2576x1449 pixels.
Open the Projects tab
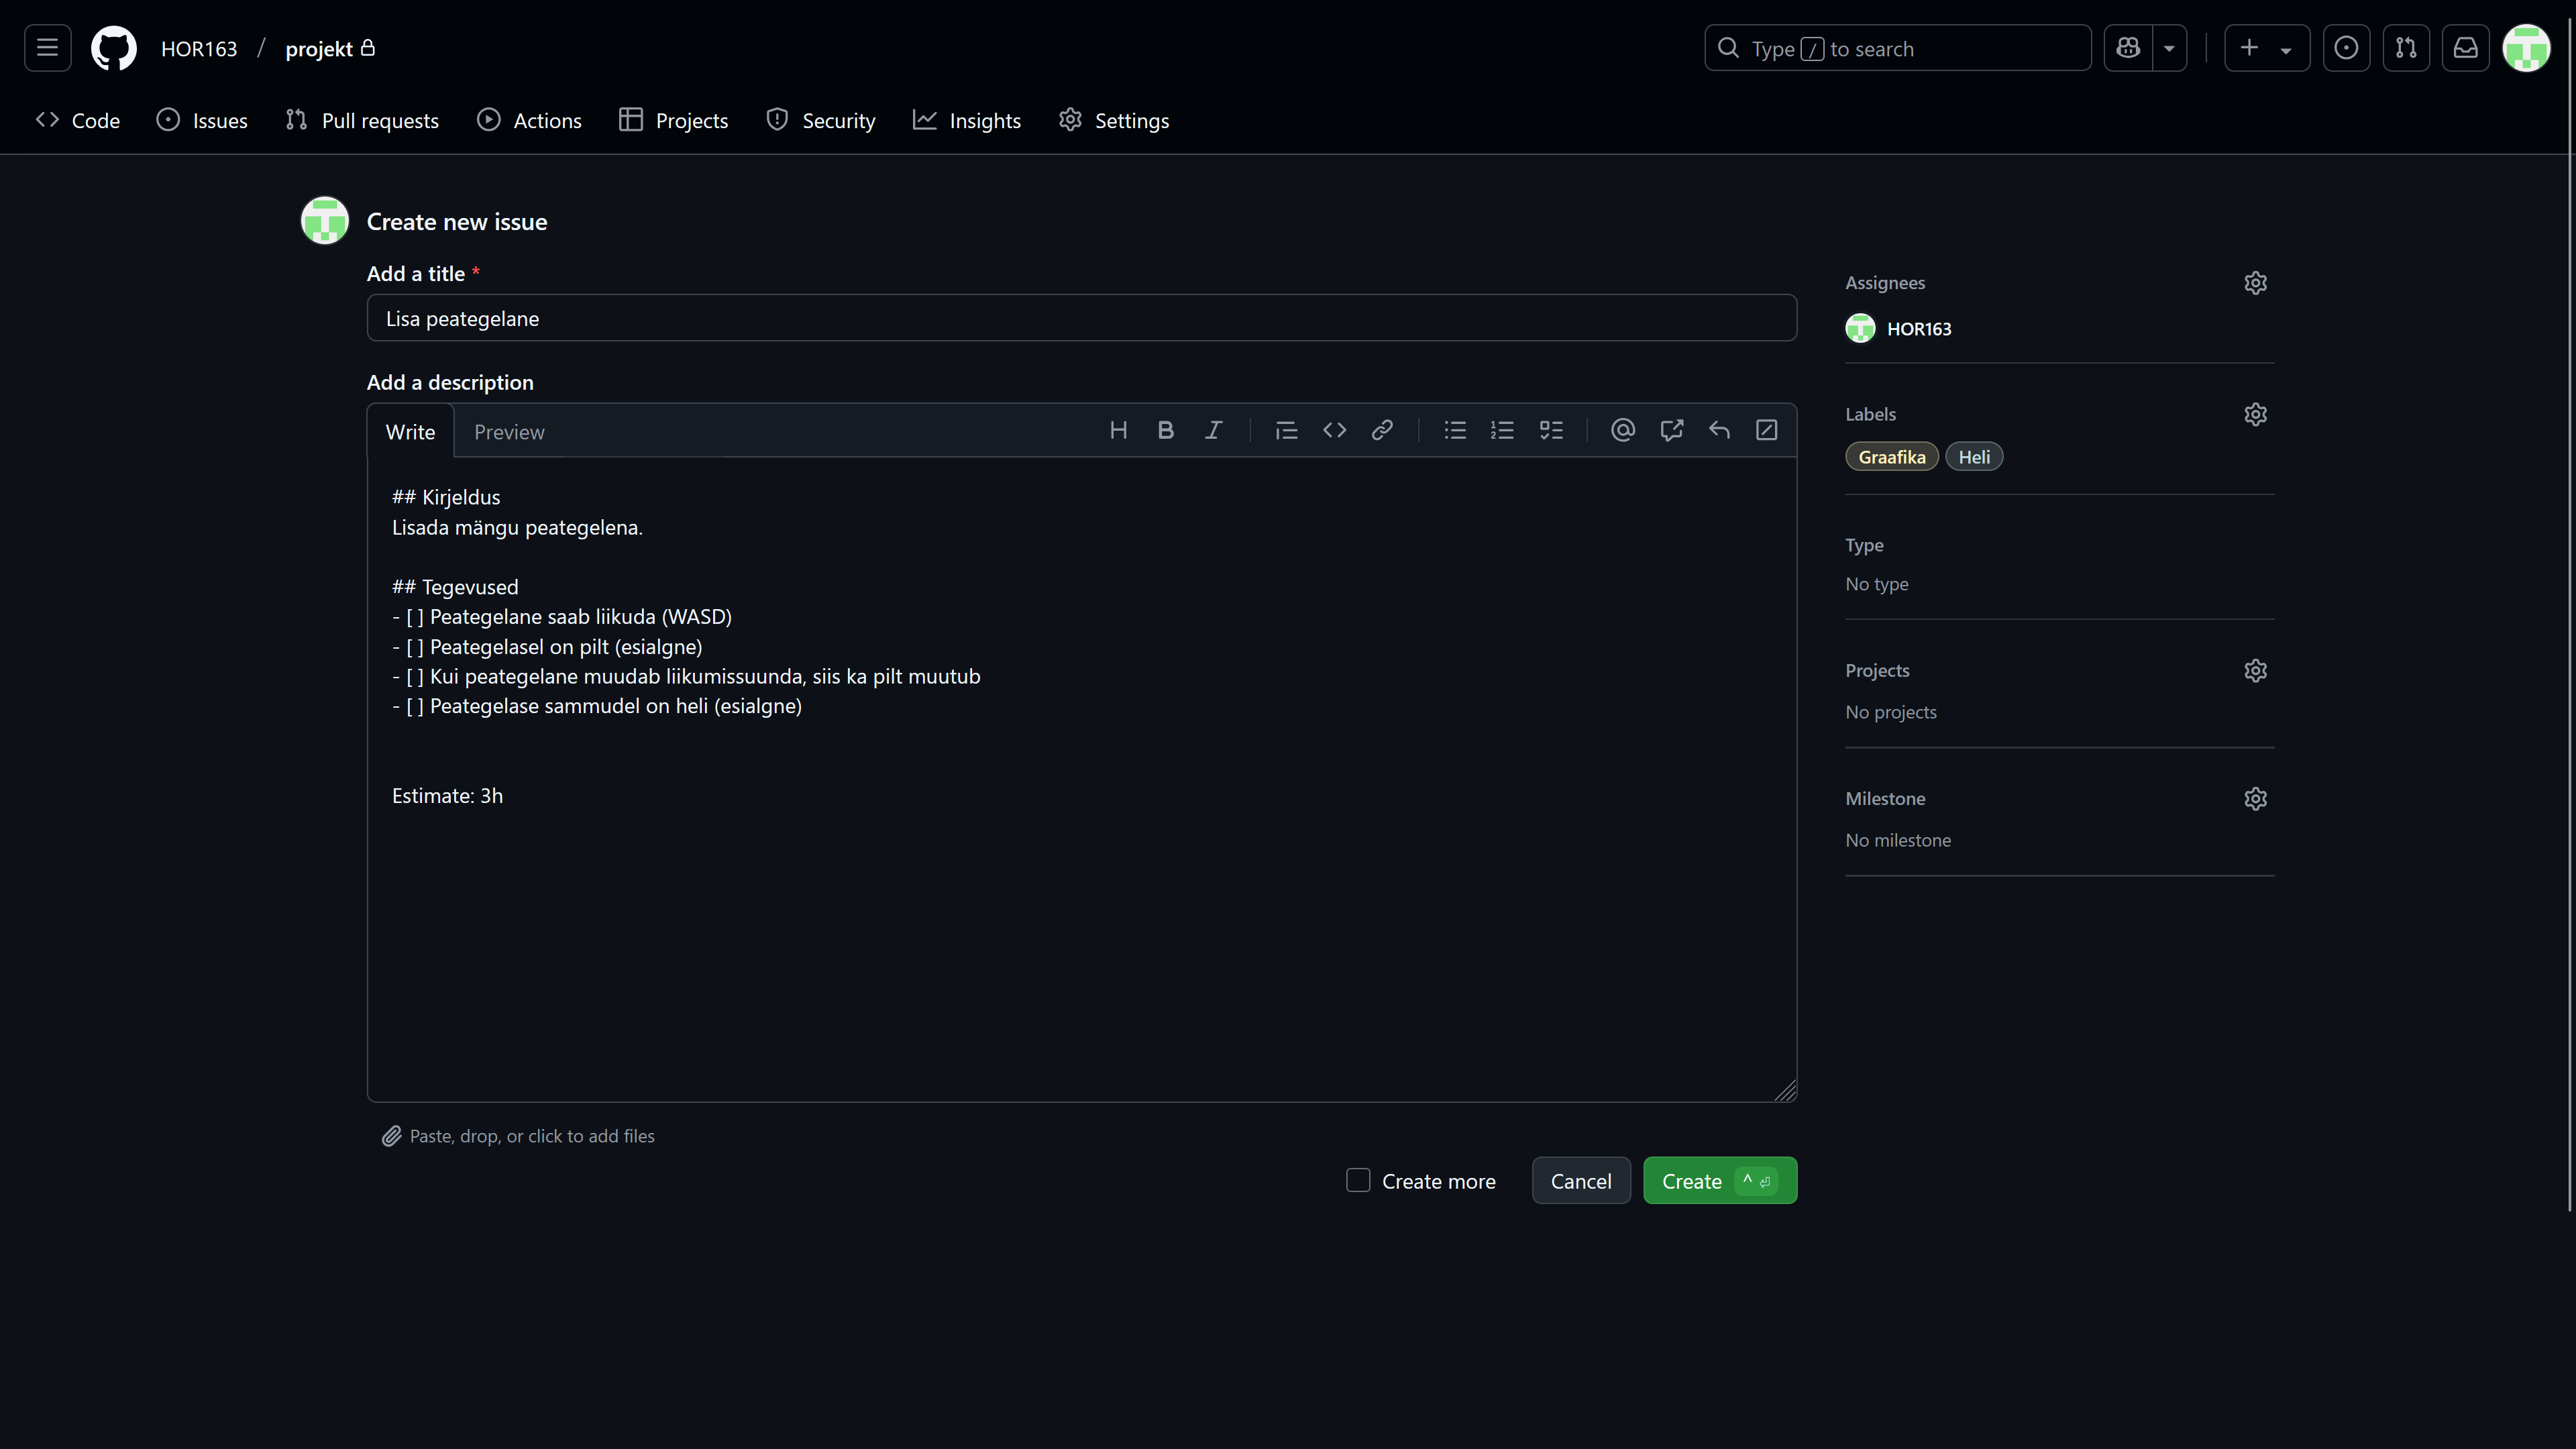[673, 120]
